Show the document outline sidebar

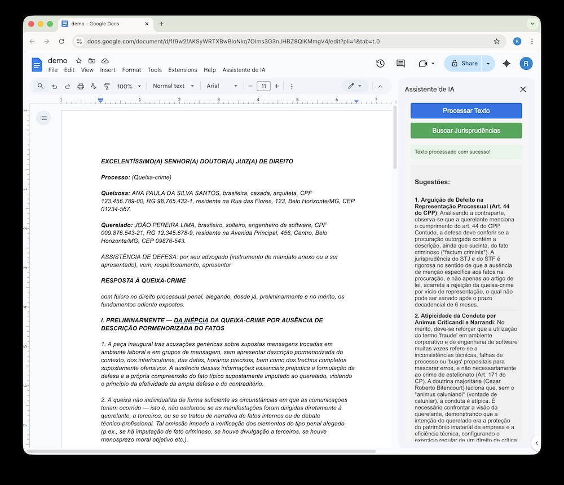(x=44, y=118)
